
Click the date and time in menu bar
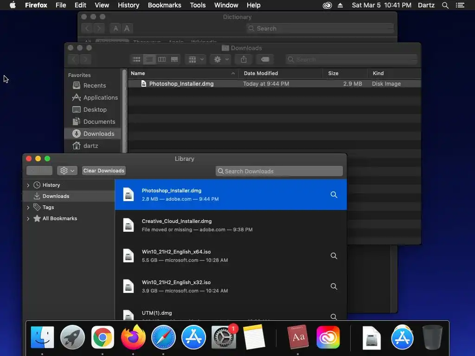click(x=381, y=5)
